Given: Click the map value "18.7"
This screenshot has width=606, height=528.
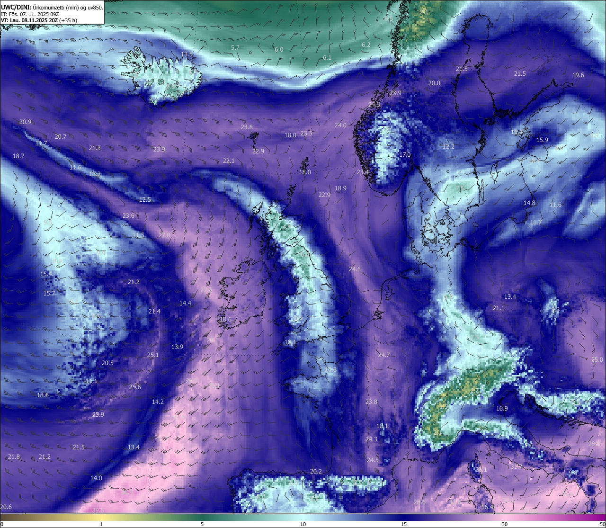Looking at the screenshot, I should pyautogui.click(x=18, y=156).
